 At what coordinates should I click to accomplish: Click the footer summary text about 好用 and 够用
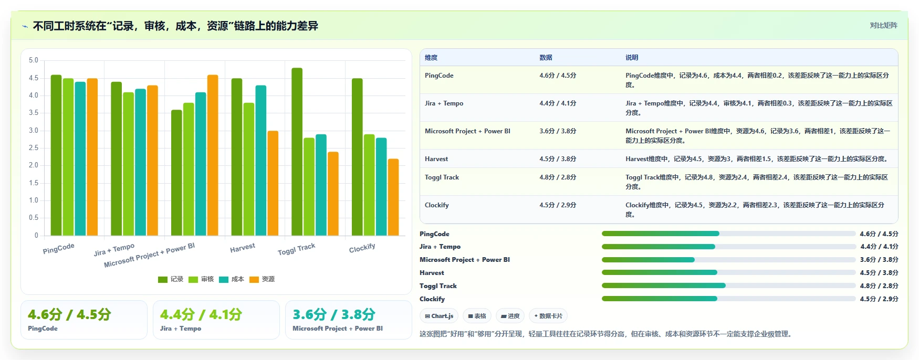[607, 334]
